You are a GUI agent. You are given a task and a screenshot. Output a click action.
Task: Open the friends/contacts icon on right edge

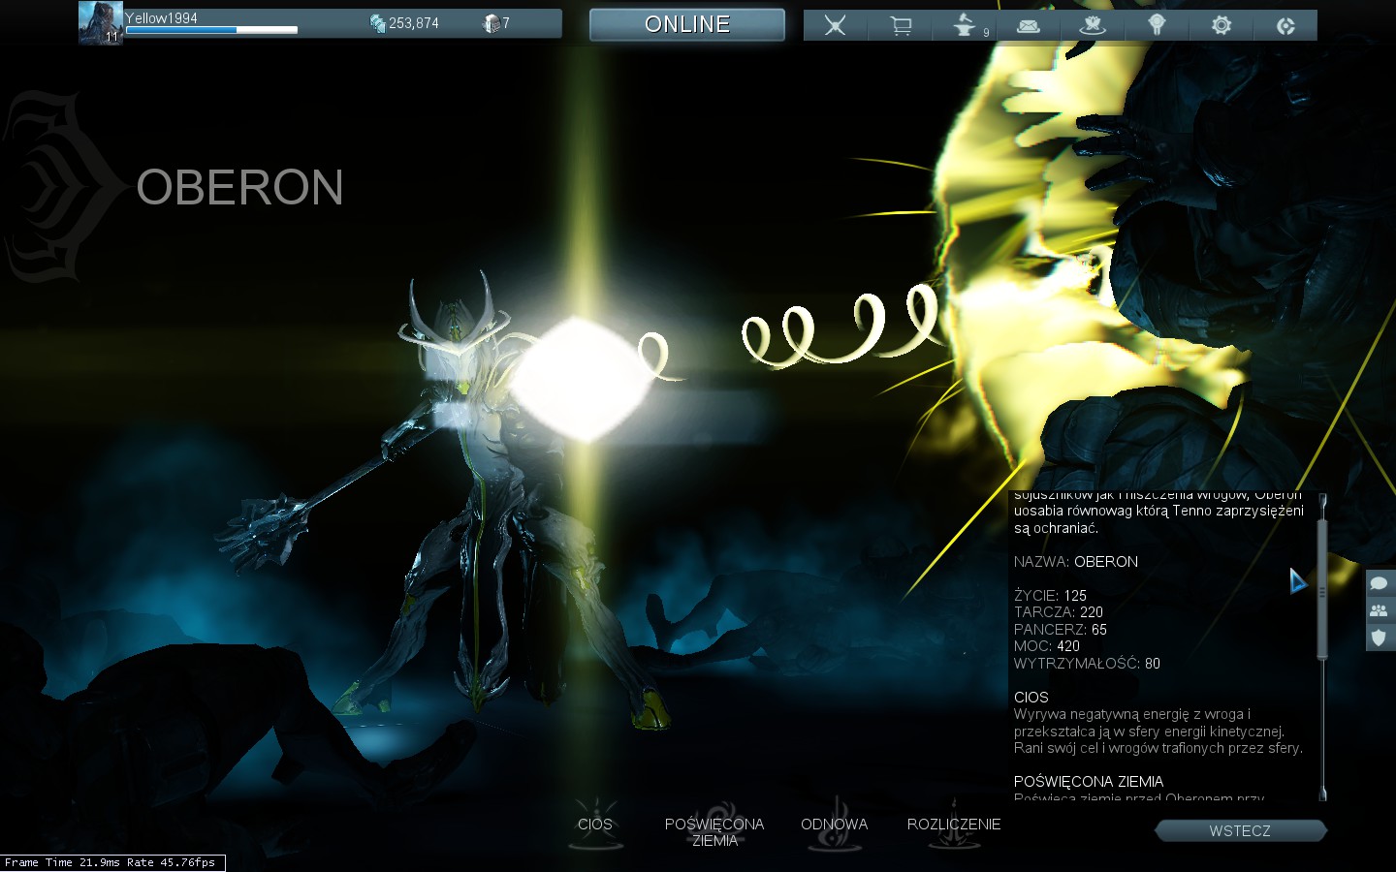click(1380, 610)
